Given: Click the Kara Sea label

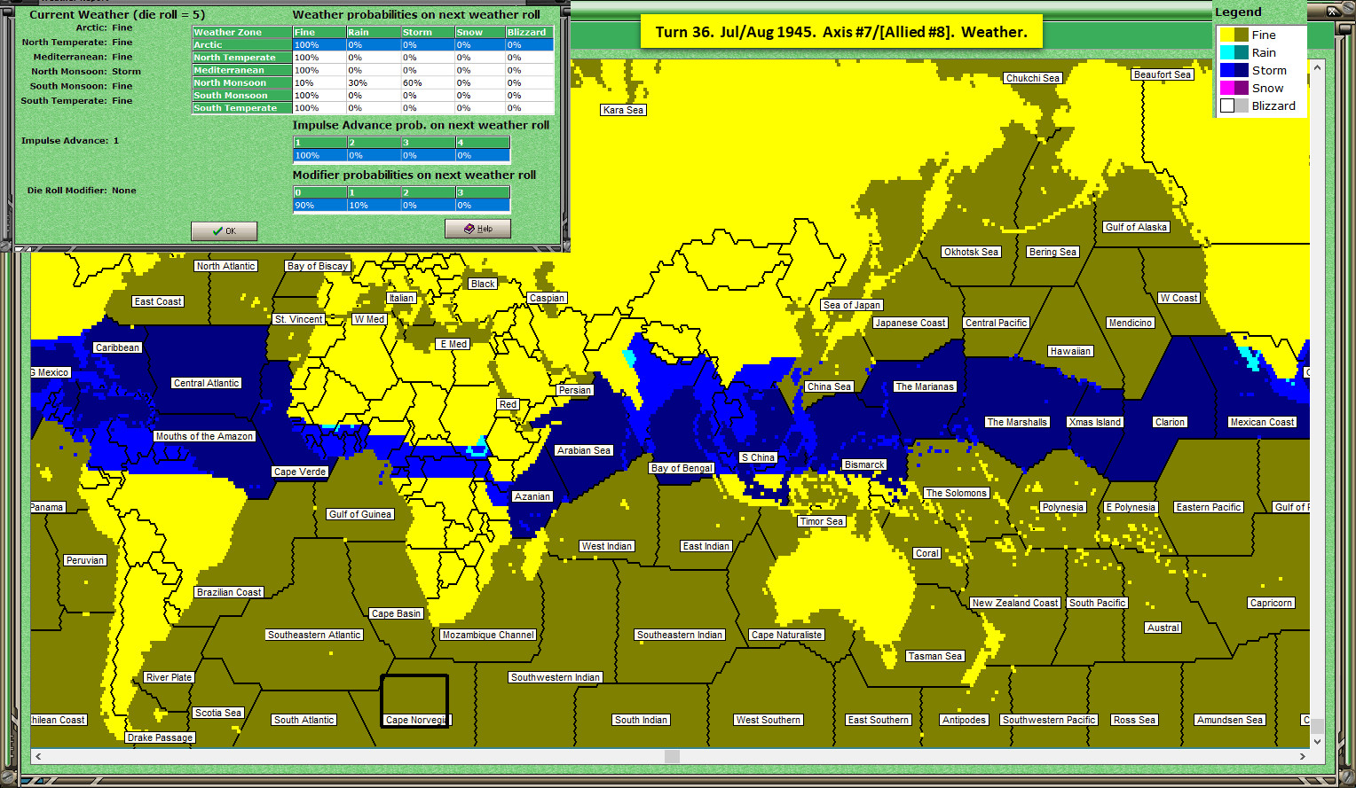Looking at the screenshot, I should pos(623,110).
